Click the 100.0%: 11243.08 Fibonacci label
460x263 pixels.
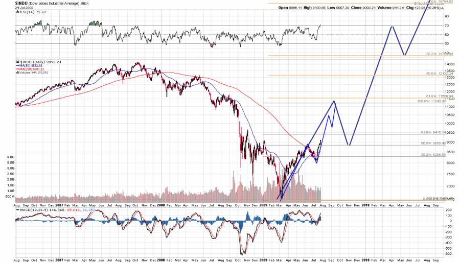tap(431, 101)
